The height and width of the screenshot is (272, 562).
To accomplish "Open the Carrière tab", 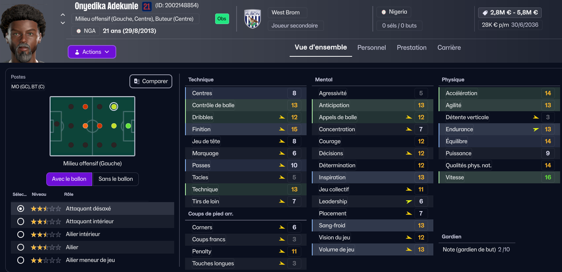I will click(449, 48).
